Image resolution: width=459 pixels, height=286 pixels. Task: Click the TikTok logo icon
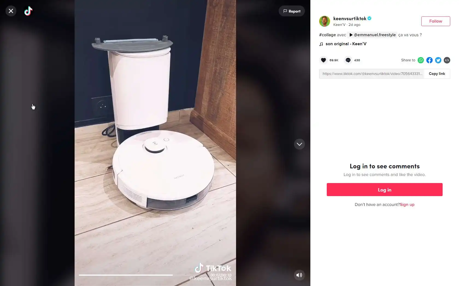coord(28,11)
